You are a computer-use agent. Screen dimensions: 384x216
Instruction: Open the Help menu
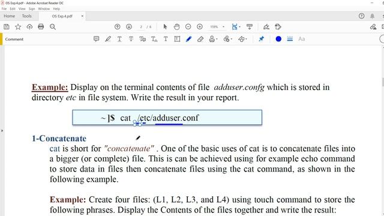point(56,8)
